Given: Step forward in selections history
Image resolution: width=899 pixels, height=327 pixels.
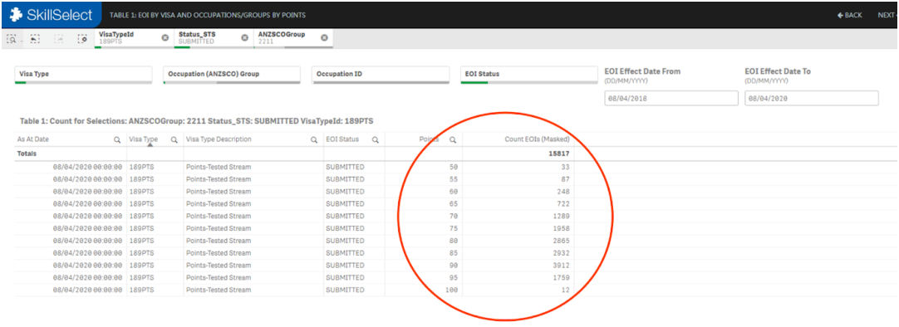Looking at the screenshot, I should tap(58, 39).
